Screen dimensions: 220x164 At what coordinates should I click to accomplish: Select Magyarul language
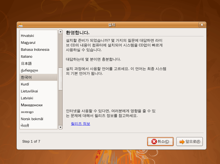coord(38,43)
